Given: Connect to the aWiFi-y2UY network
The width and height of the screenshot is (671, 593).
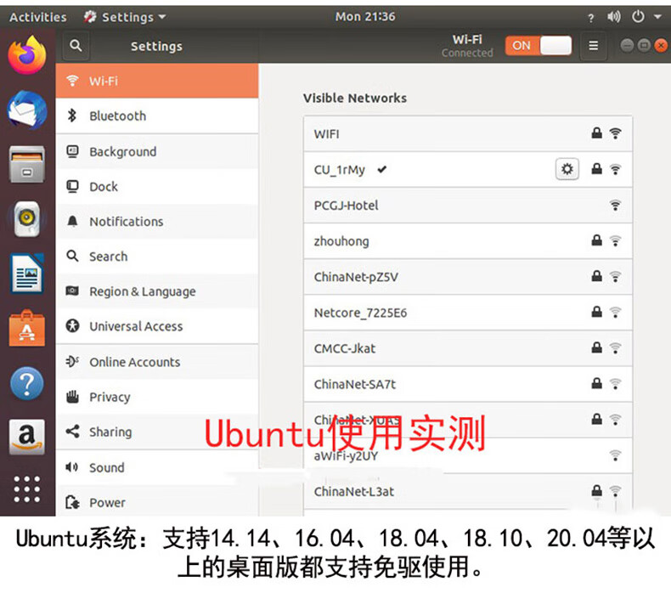Looking at the screenshot, I should pos(468,455).
